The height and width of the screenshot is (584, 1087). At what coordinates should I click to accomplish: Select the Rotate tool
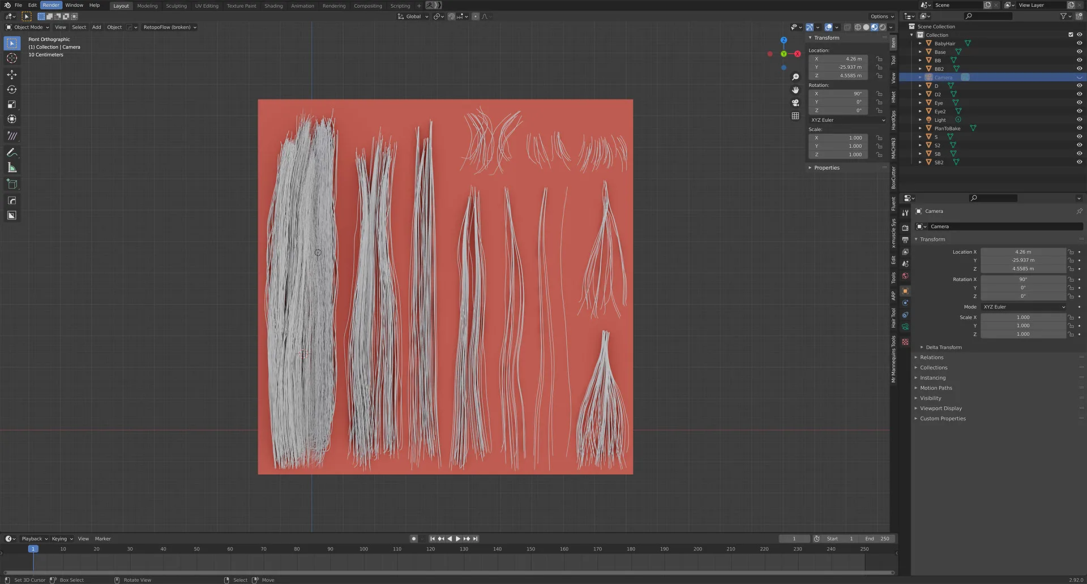click(12, 89)
